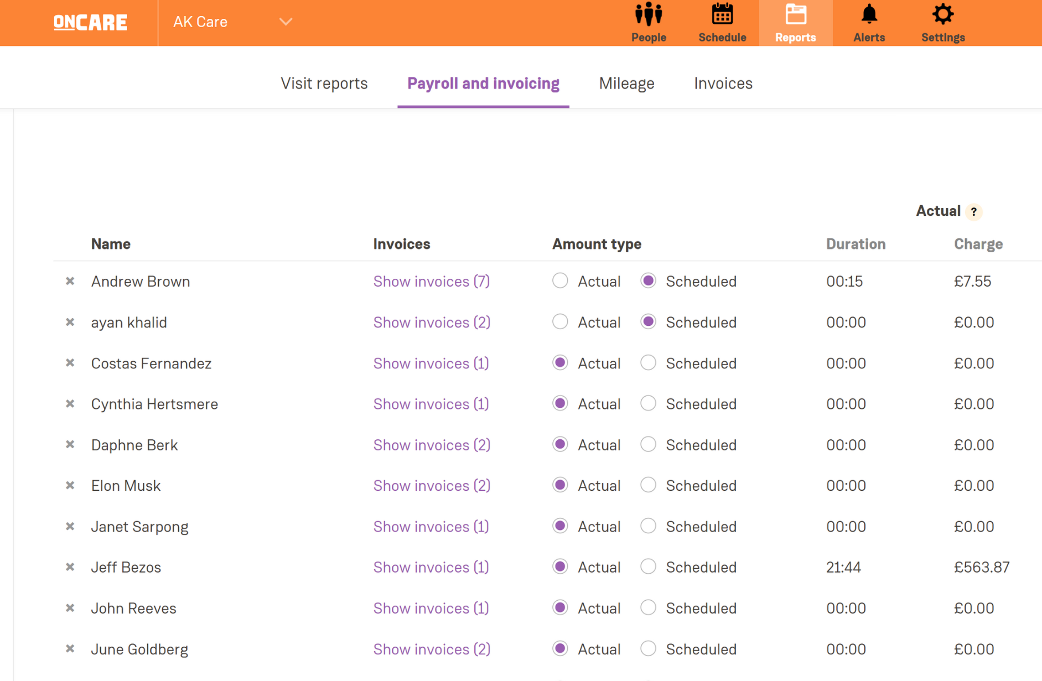The width and height of the screenshot is (1042, 681).
Task: Select Actual for Andrew Brown
Action: (x=560, y=280)
